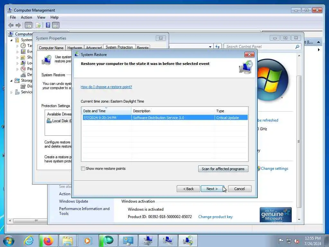Expand Event Viewer tree node
This screenshot has height=247, width=329.
pyautogui.click(x=17, y=51)
